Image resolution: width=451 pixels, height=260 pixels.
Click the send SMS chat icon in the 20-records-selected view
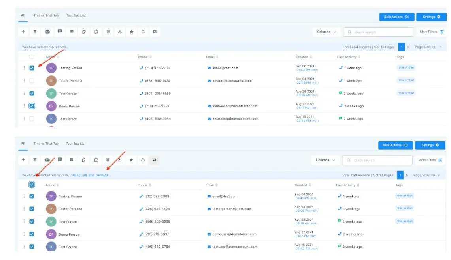click(x=60, y=159)
